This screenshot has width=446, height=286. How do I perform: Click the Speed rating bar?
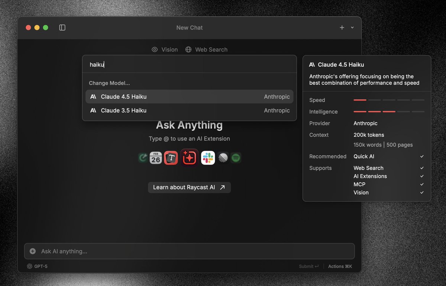[389, 100]
